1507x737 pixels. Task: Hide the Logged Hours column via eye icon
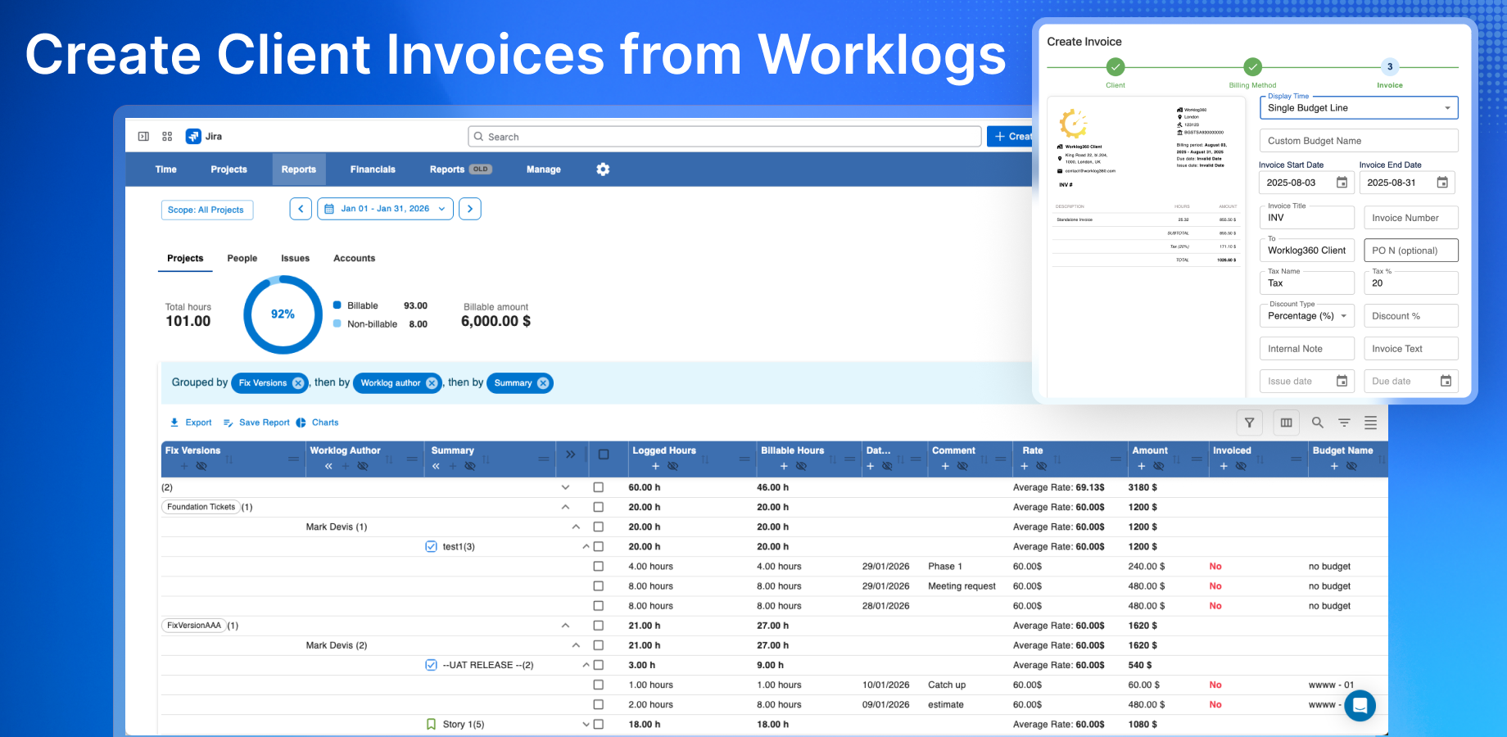click(x=673, y=466)
